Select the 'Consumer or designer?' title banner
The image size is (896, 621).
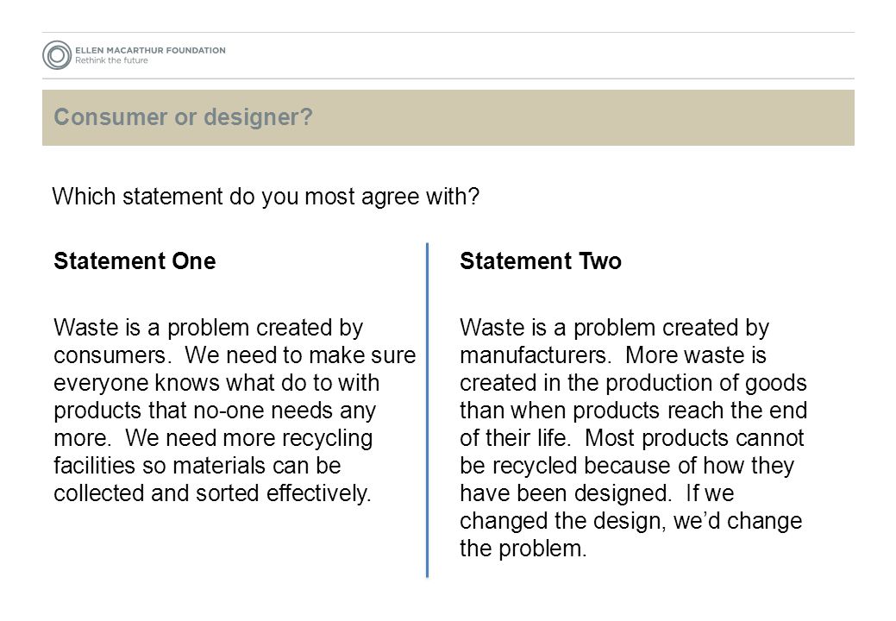(x=448, y=117)
